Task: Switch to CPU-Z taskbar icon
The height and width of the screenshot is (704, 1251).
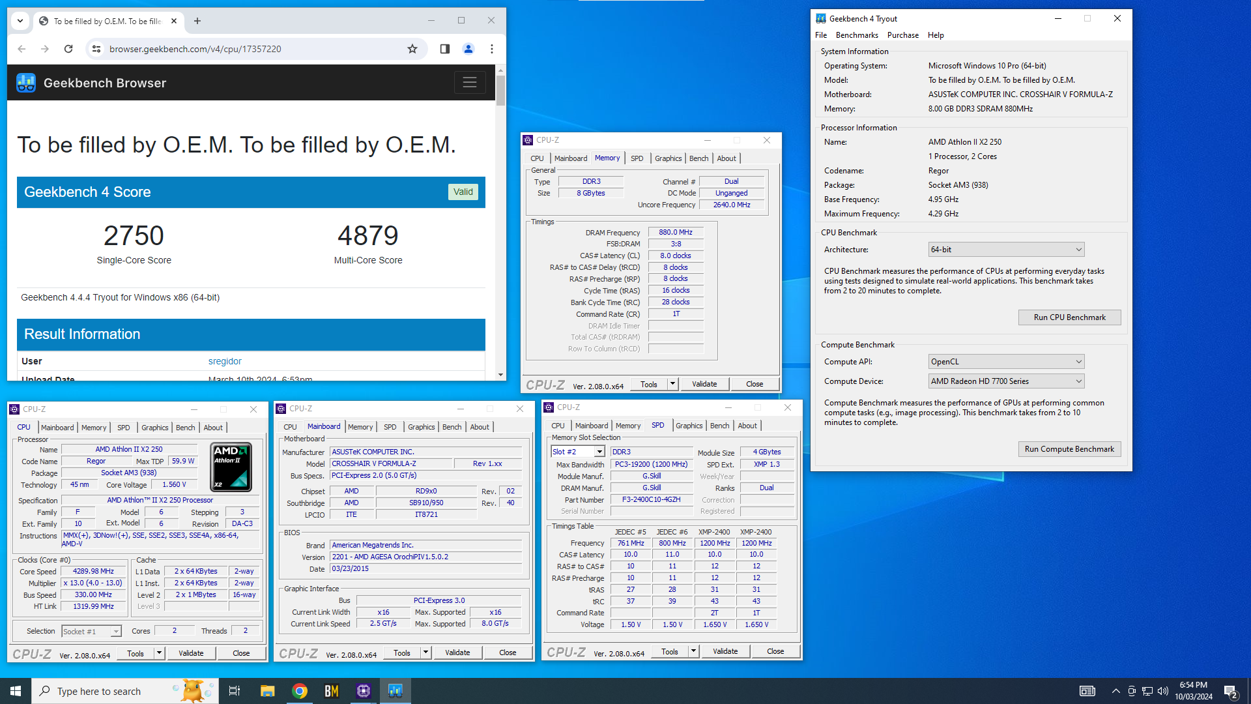Action: [364, 691]
